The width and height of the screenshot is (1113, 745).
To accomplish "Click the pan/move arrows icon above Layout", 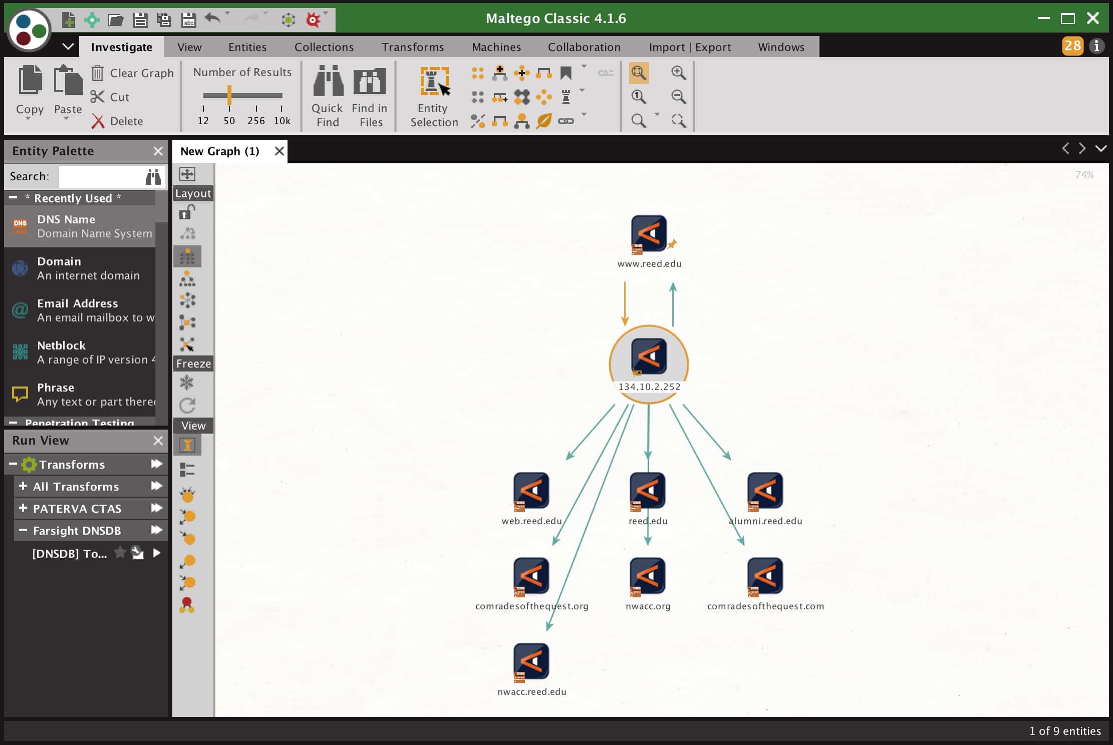I will click(x=187, y=174).
